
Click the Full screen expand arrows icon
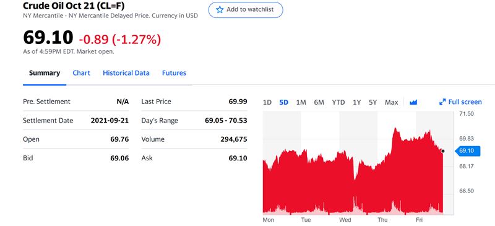click(442, 102)
